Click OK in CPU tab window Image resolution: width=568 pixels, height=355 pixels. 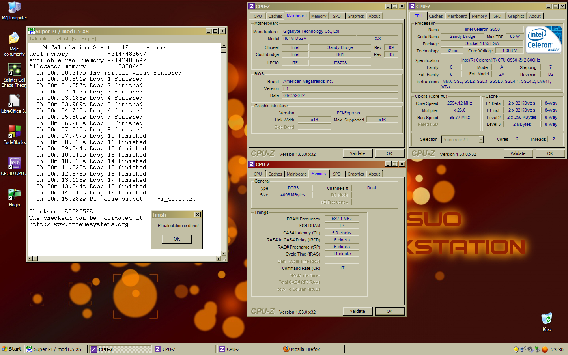(550, 153)
